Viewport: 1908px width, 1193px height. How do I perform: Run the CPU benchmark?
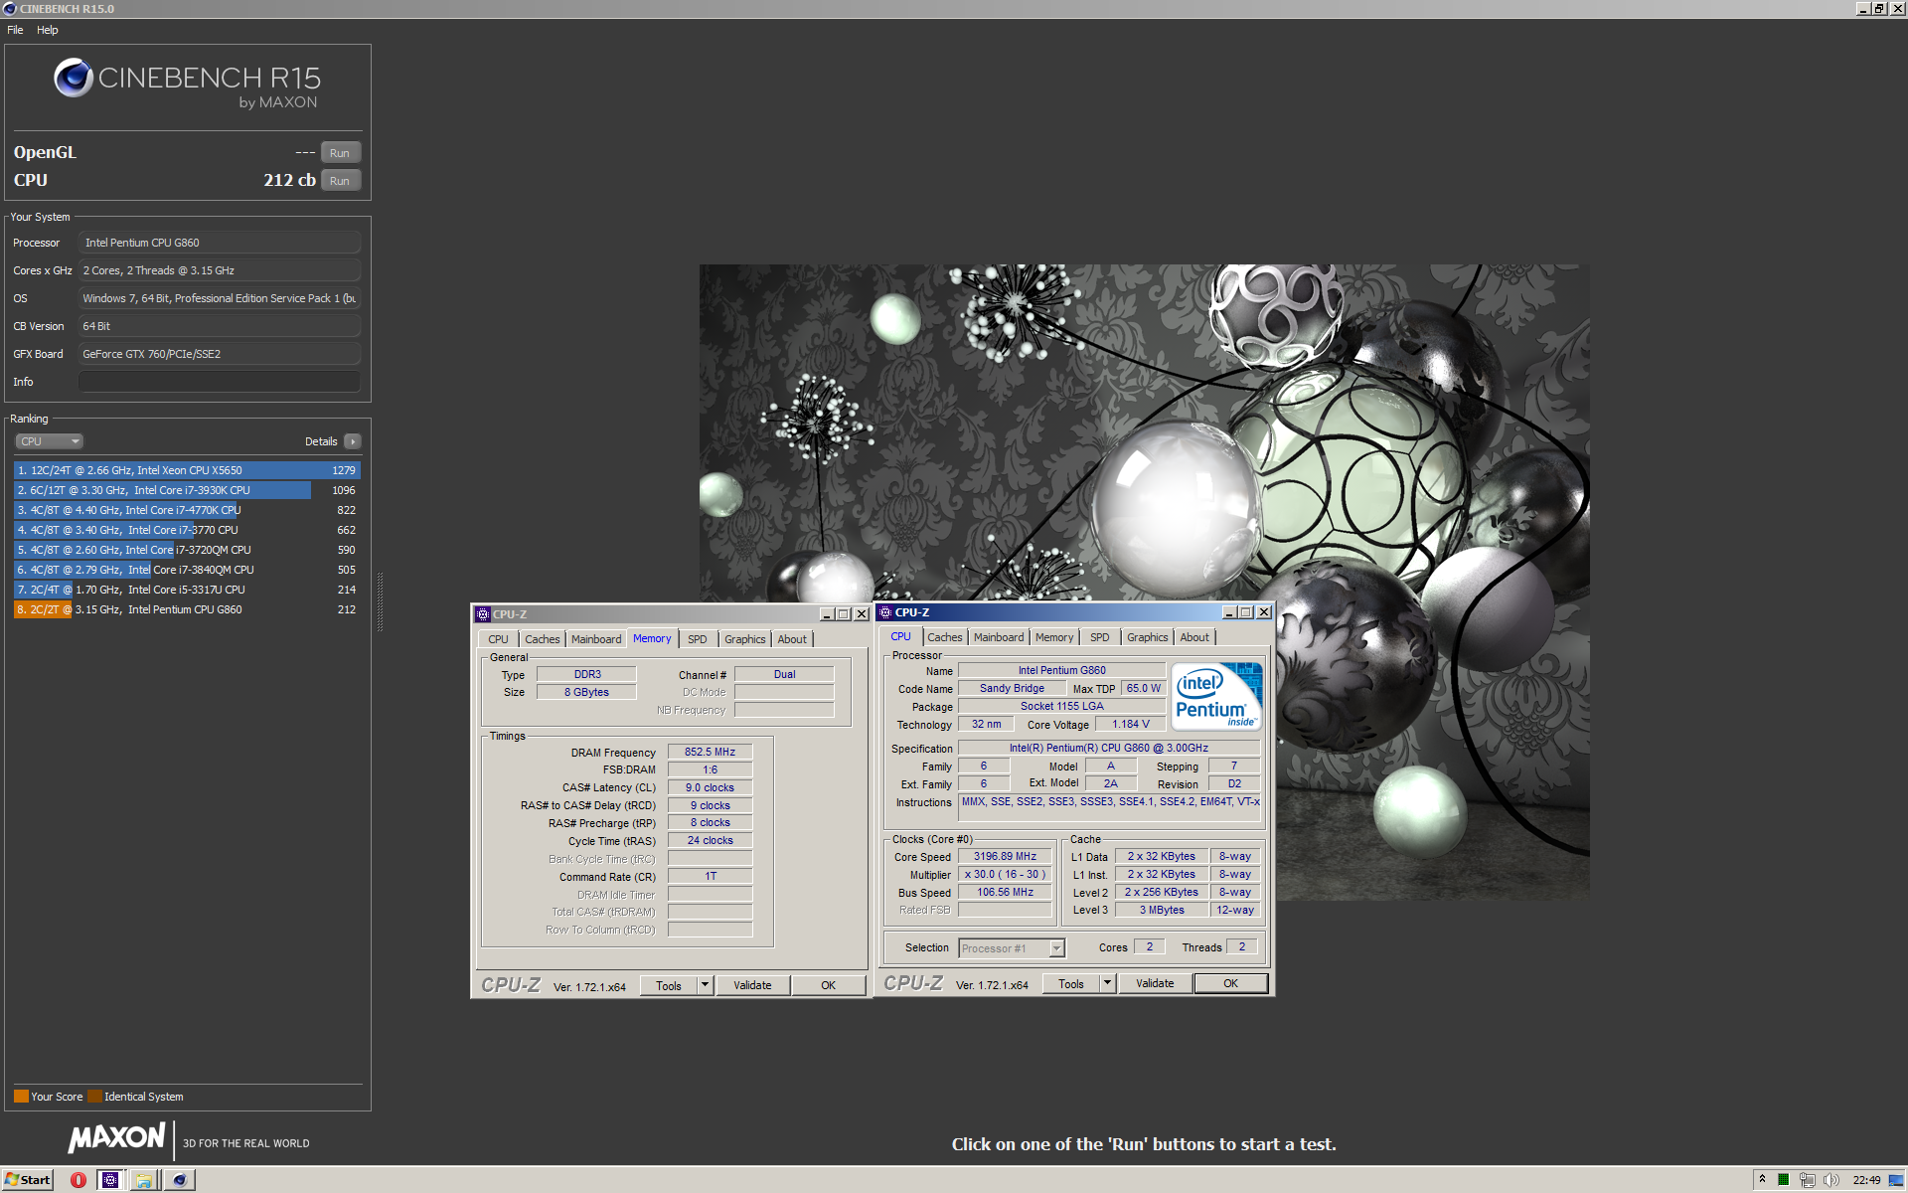pyautogui.click(x=340, y=181)
